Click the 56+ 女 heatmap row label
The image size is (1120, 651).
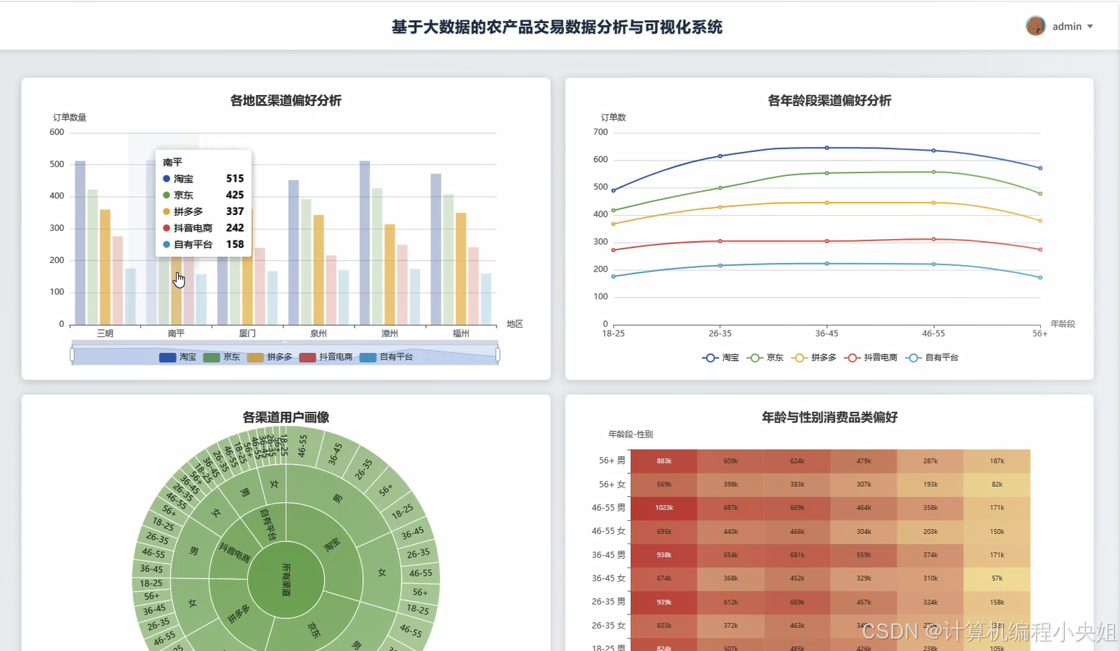tap(612, 485)
